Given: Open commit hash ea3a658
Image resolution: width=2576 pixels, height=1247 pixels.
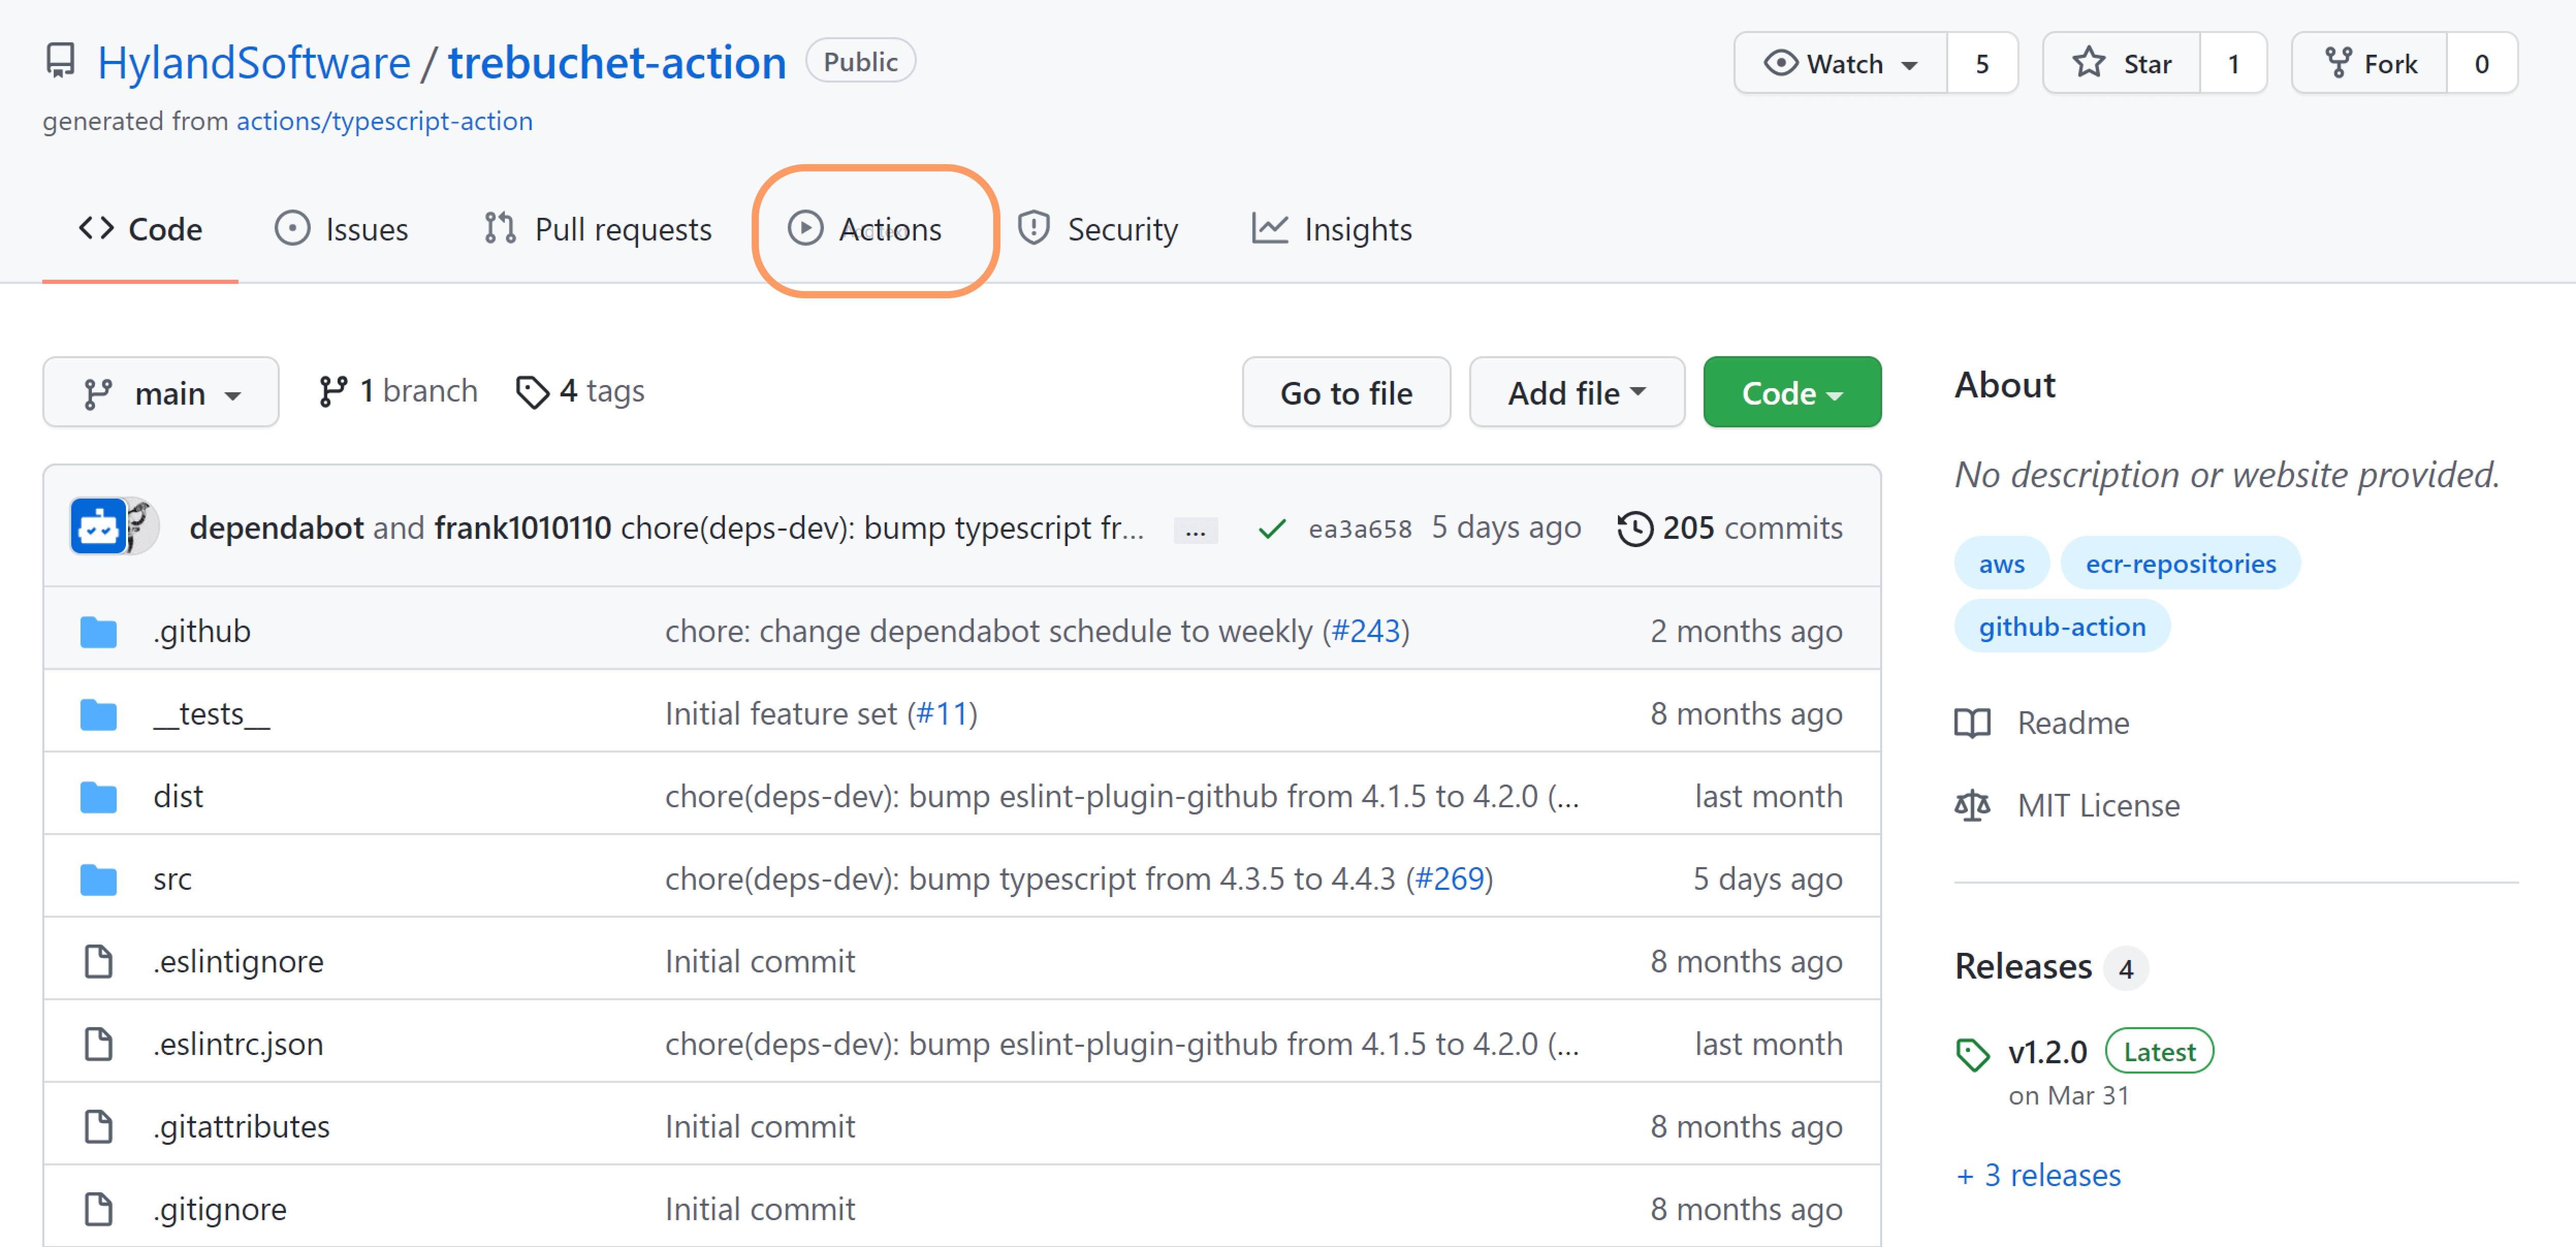Looking at the screenshot, I should tap(1360, 529).
